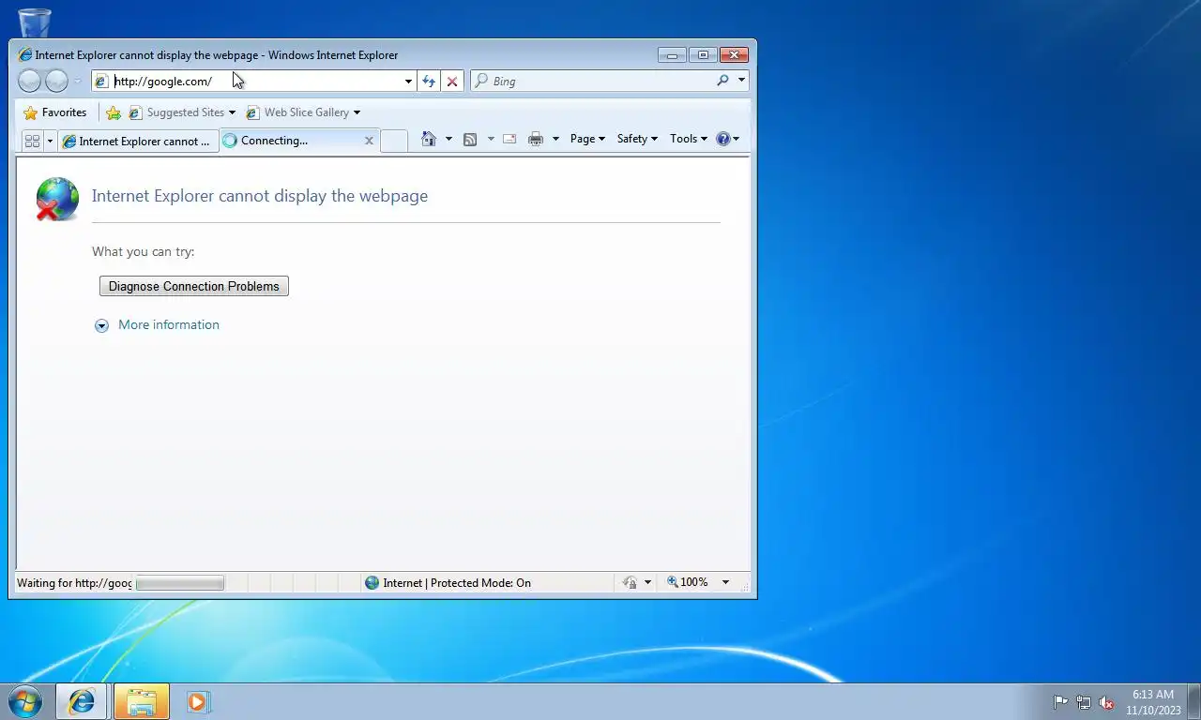Click the More information link text
The image size is (1201, 720).
click(x=169, y=324)
